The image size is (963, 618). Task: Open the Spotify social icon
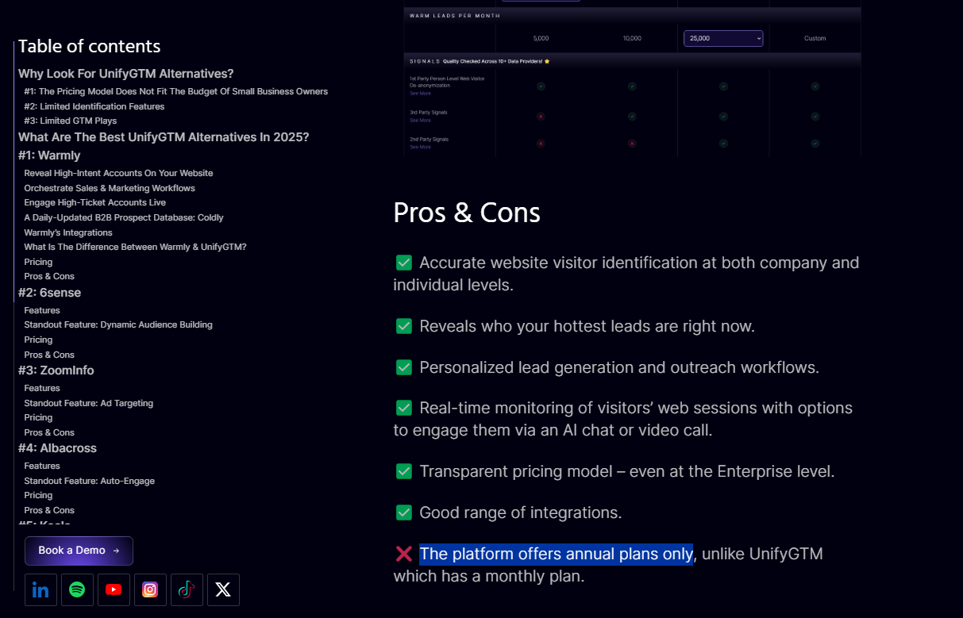(x=77, y=589)
